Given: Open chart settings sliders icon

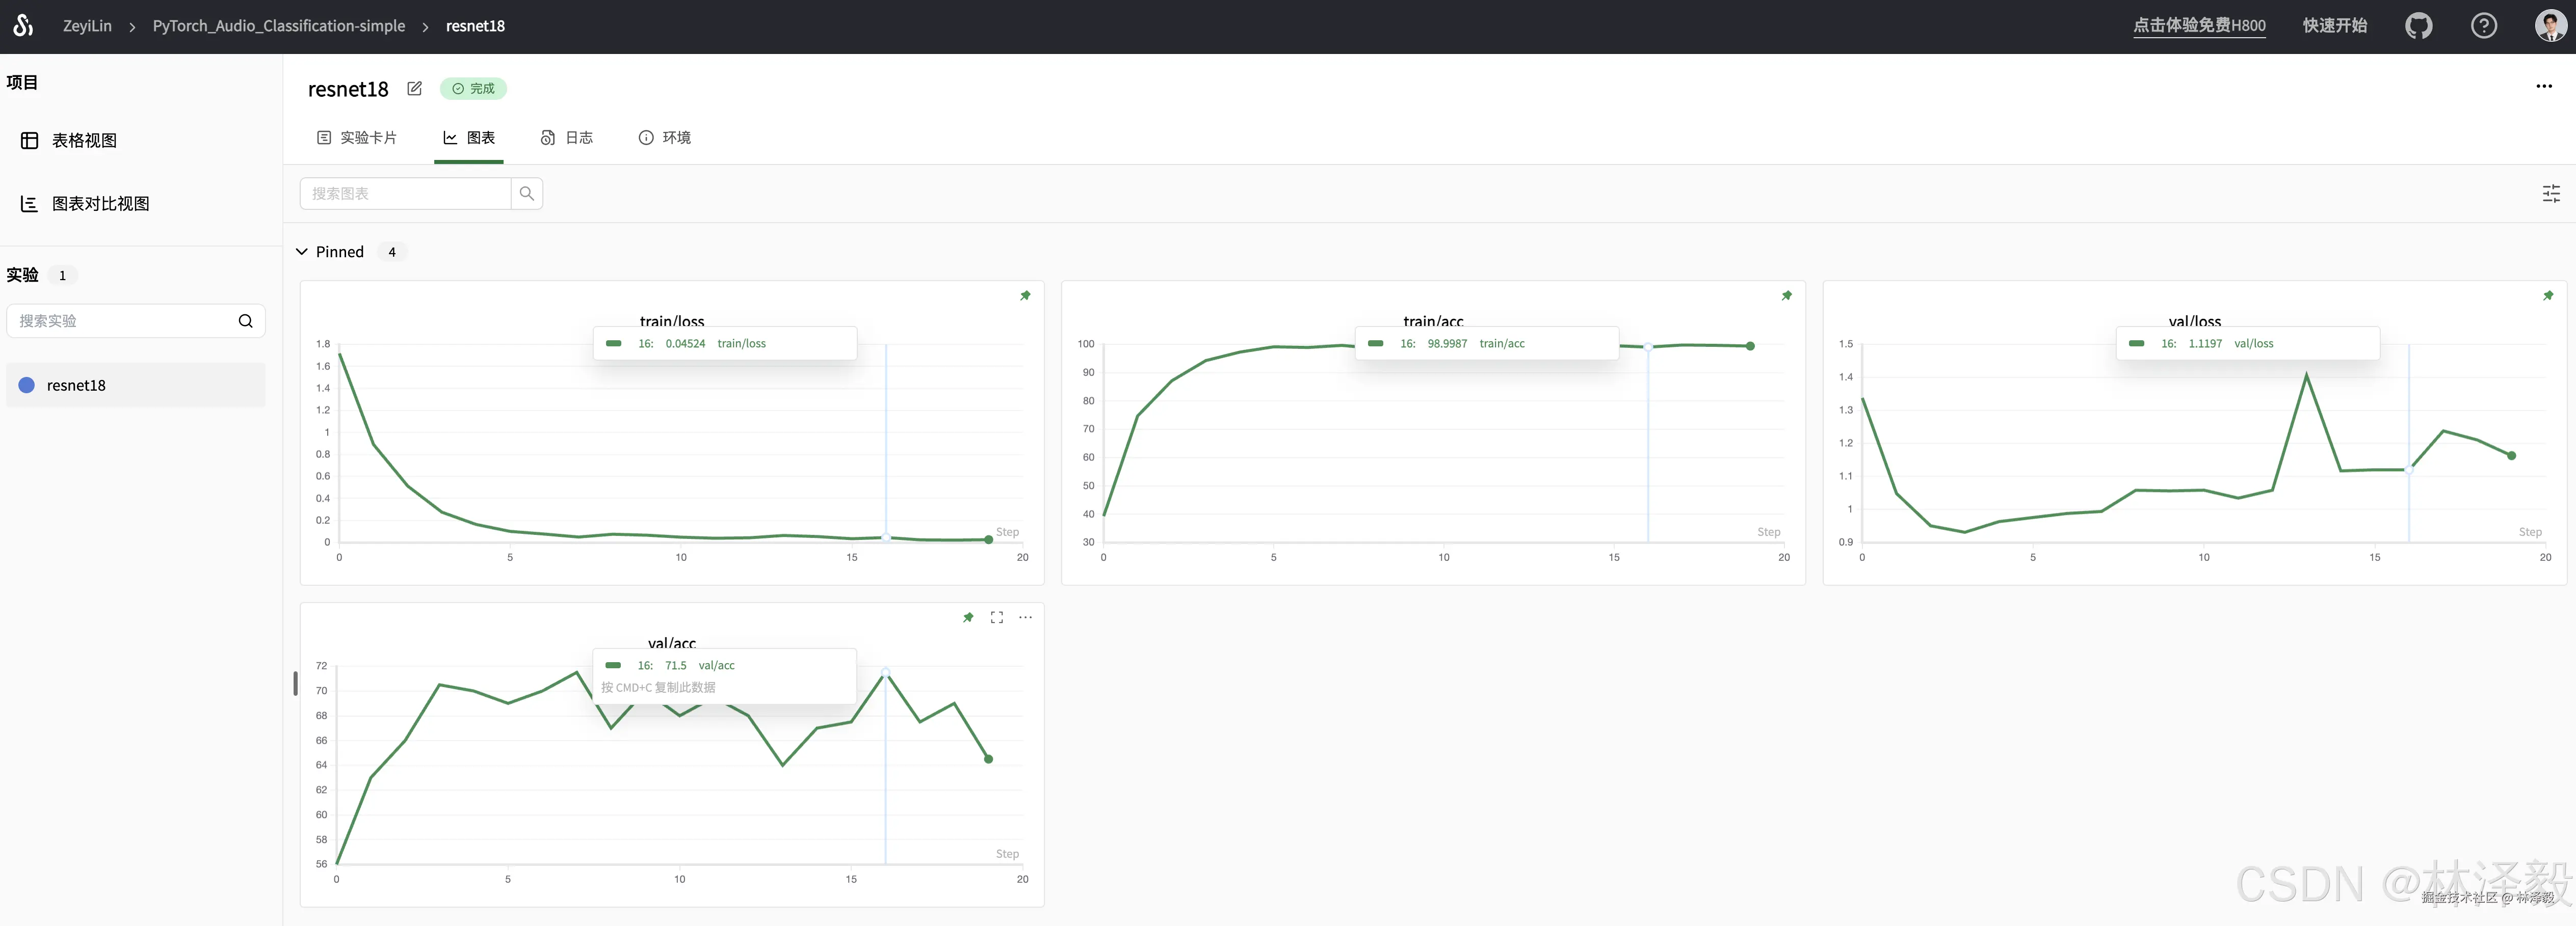Looking at the screenshot, I should pos(2551,194).
